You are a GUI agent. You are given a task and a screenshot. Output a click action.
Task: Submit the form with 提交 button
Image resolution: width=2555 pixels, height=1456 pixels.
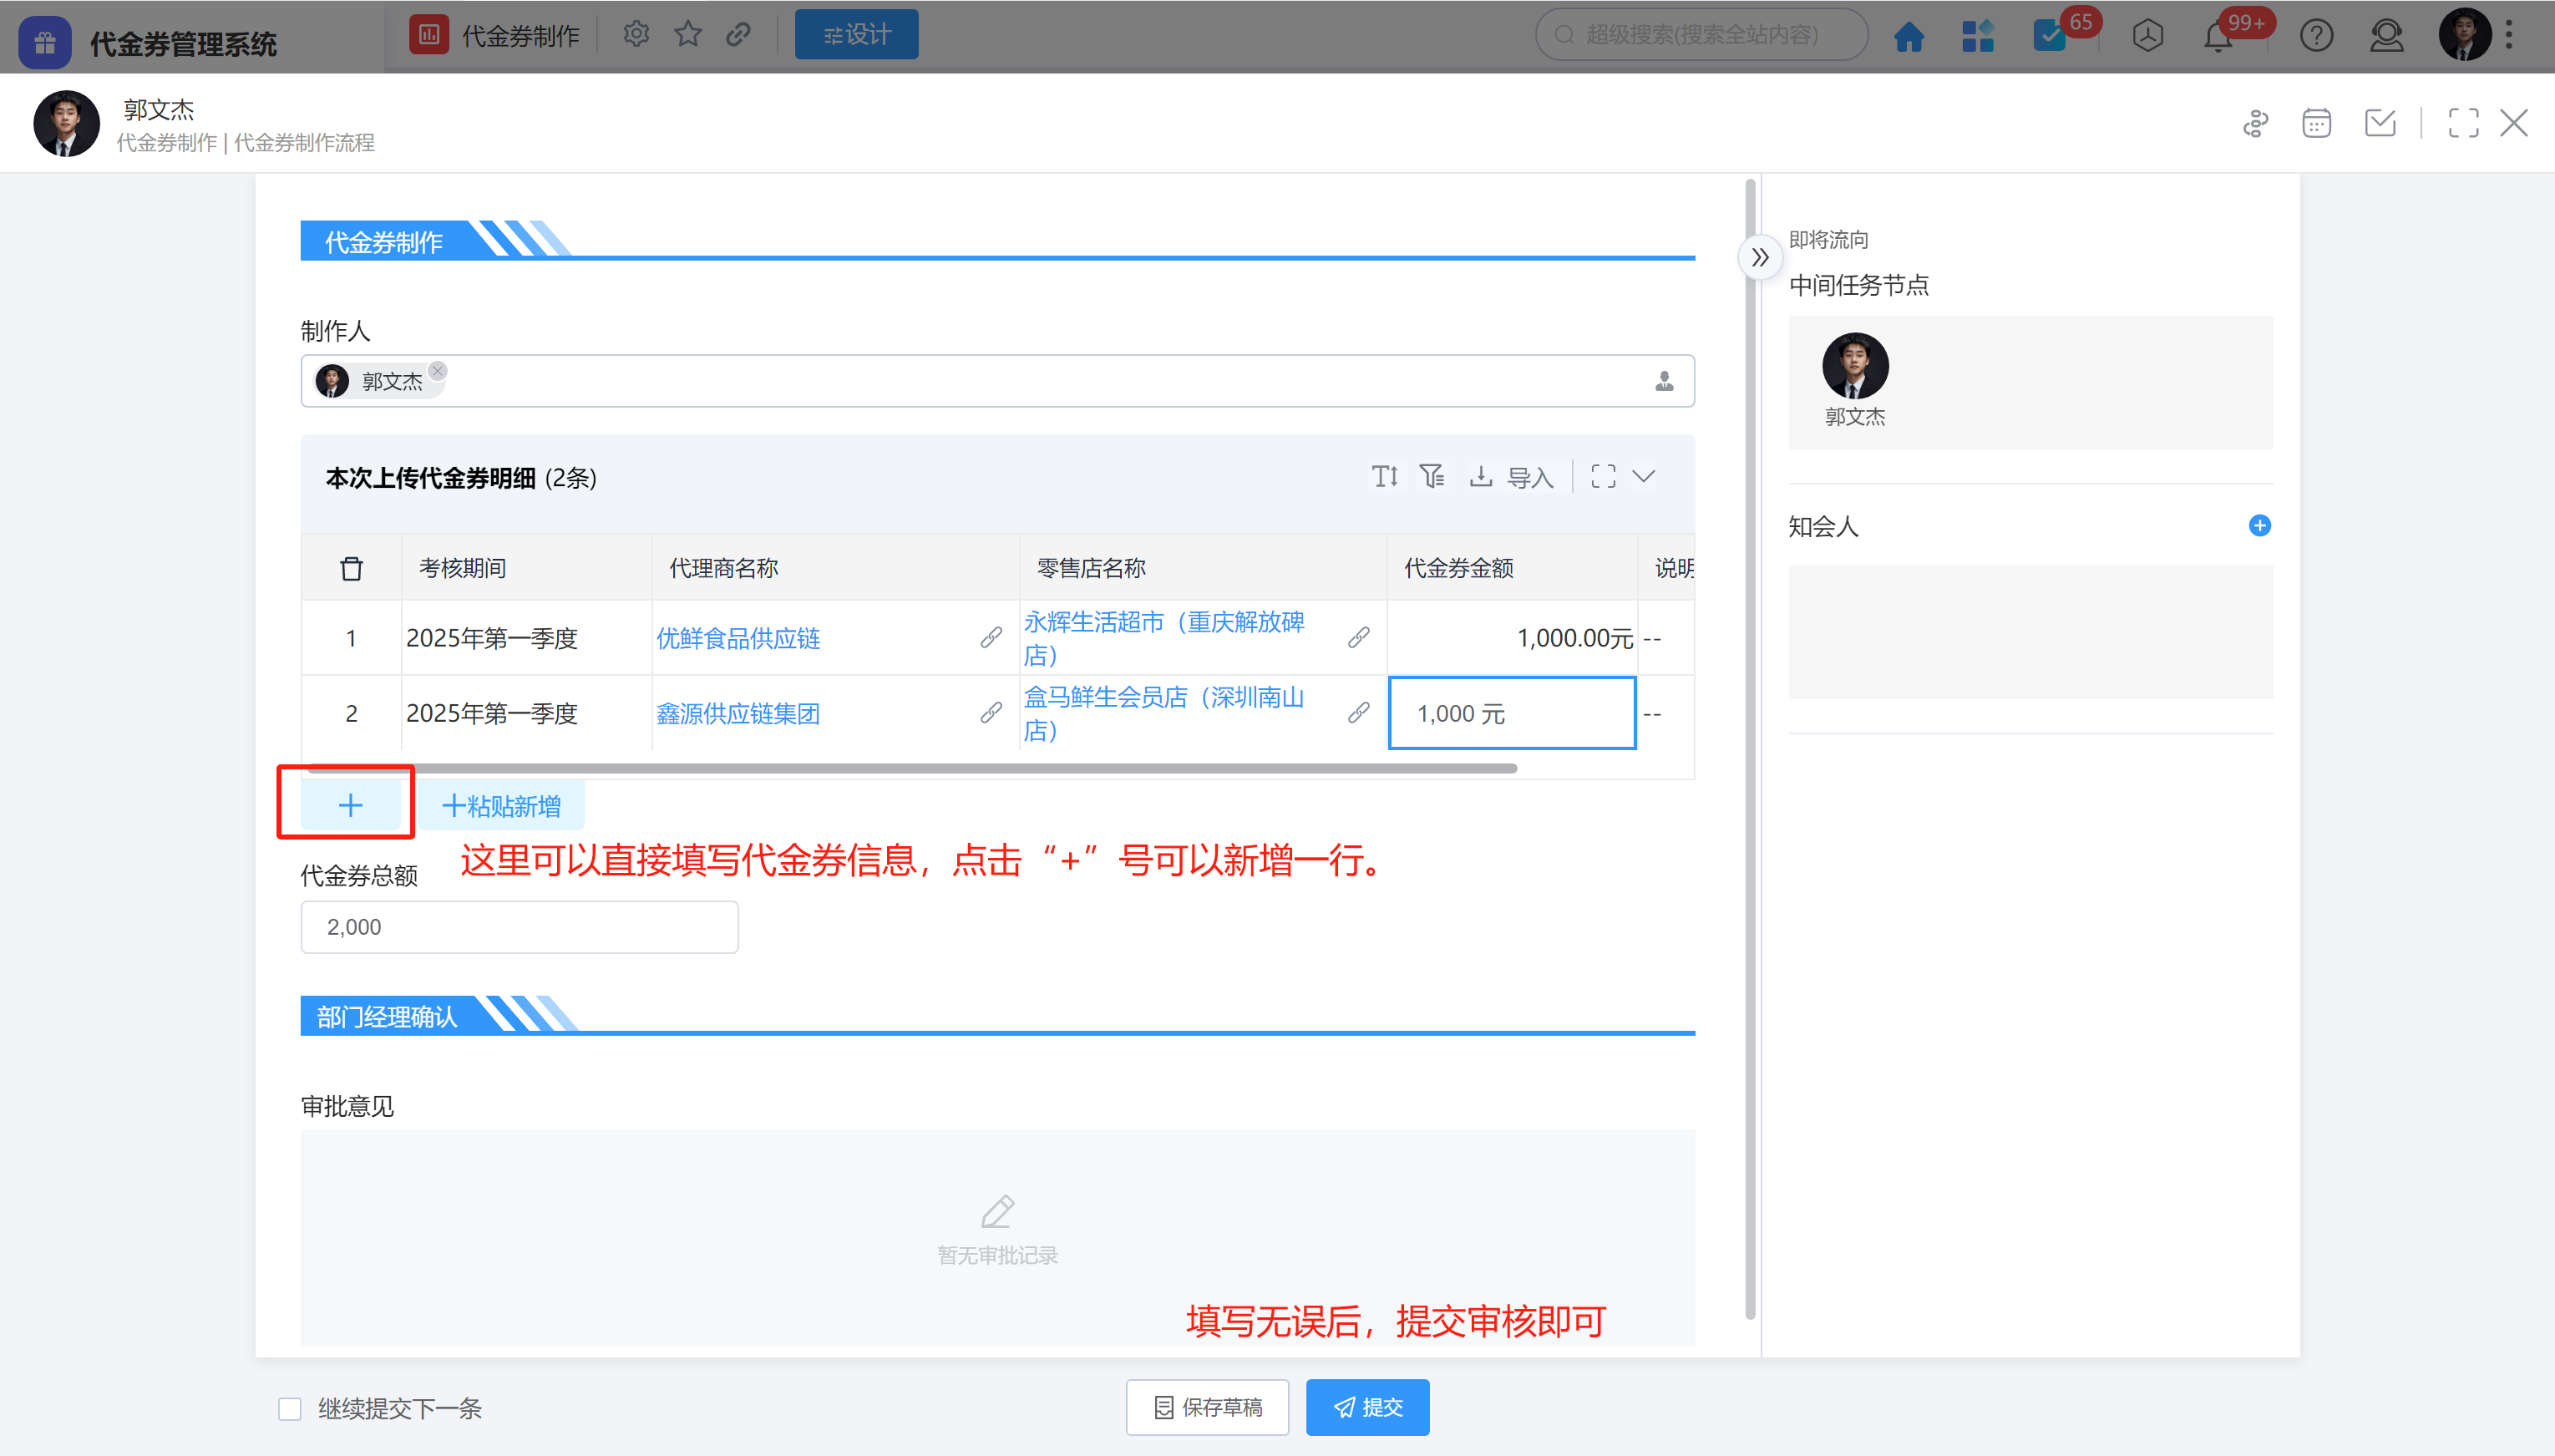coord(1366,1407)
